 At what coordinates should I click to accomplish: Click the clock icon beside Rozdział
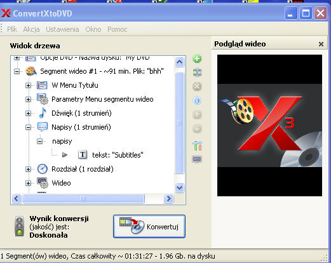[43, 169]
